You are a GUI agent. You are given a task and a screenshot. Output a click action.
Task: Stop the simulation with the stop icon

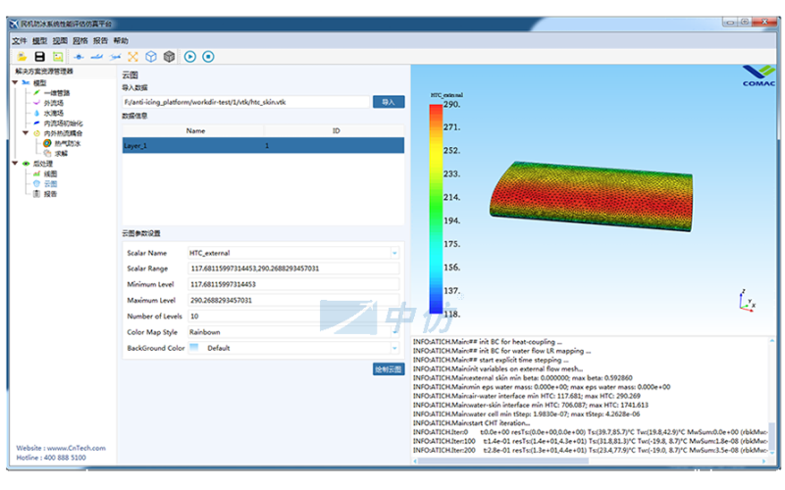point(208,57)
